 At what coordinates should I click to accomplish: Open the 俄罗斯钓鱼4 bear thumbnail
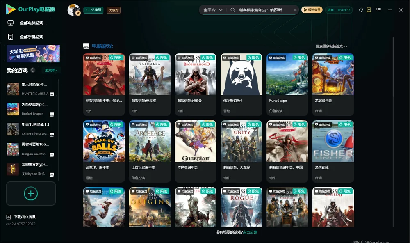(x=241, y=74)
